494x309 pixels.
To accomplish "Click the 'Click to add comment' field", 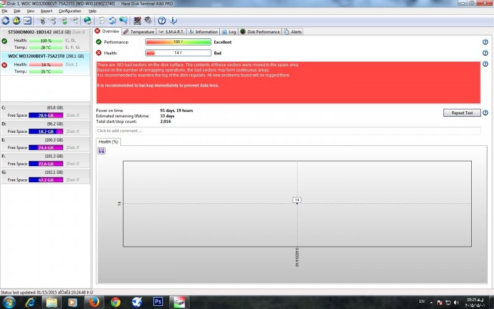I will pyautogui.click(x=288, y=131).
